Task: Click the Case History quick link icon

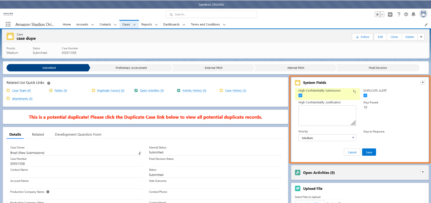Action: point(221,90)
